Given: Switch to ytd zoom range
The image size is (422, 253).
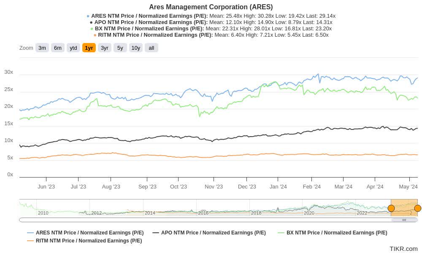Looking at the screenshot, I should 73,48.
